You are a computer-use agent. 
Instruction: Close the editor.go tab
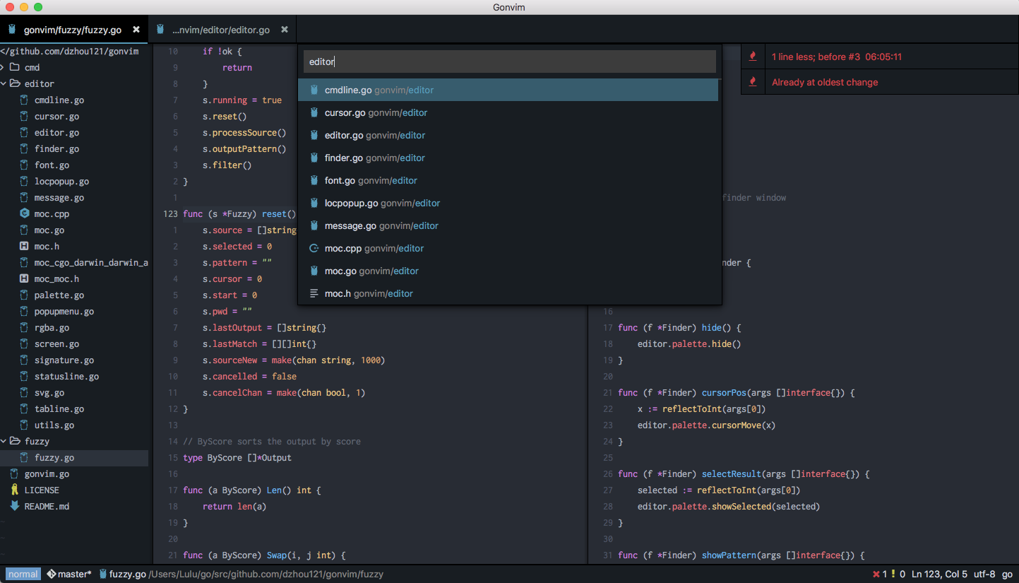285,30
